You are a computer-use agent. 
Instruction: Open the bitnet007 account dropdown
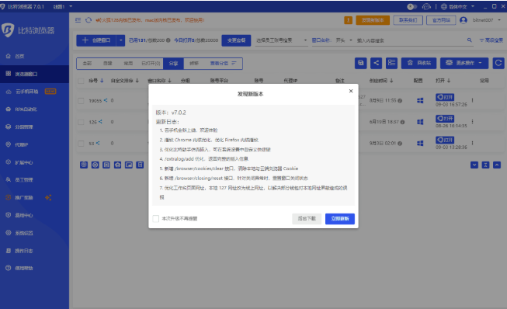pyautogui.click(x=486, y=20)
